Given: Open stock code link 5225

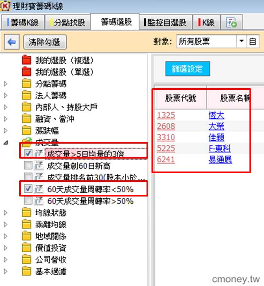Looking at the screenshot, I should tap(166, 148).
